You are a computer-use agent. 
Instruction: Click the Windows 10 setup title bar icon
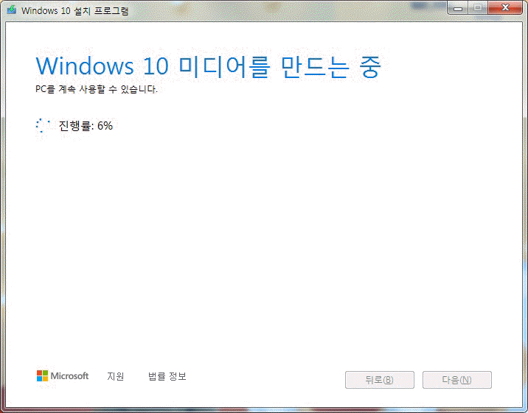click(x=12, y=10)
